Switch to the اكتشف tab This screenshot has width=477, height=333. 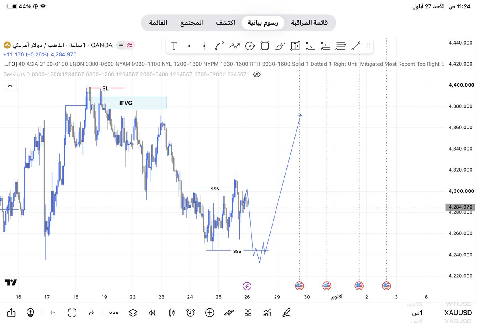226,23
